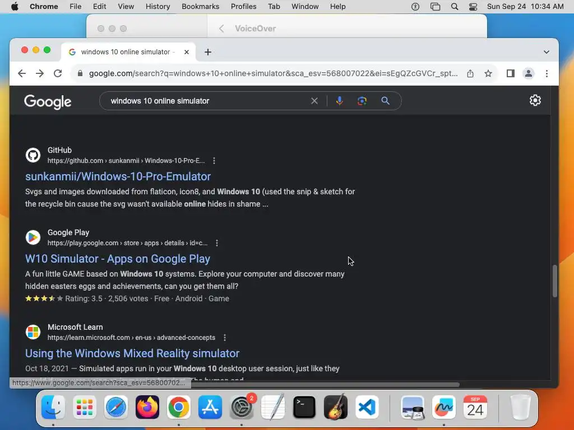Launch Firefox from the Dock

coord(147,407)
